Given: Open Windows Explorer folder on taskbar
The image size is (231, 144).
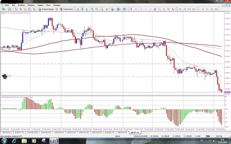Looking at the screenshot, I should tap(24, 141).
